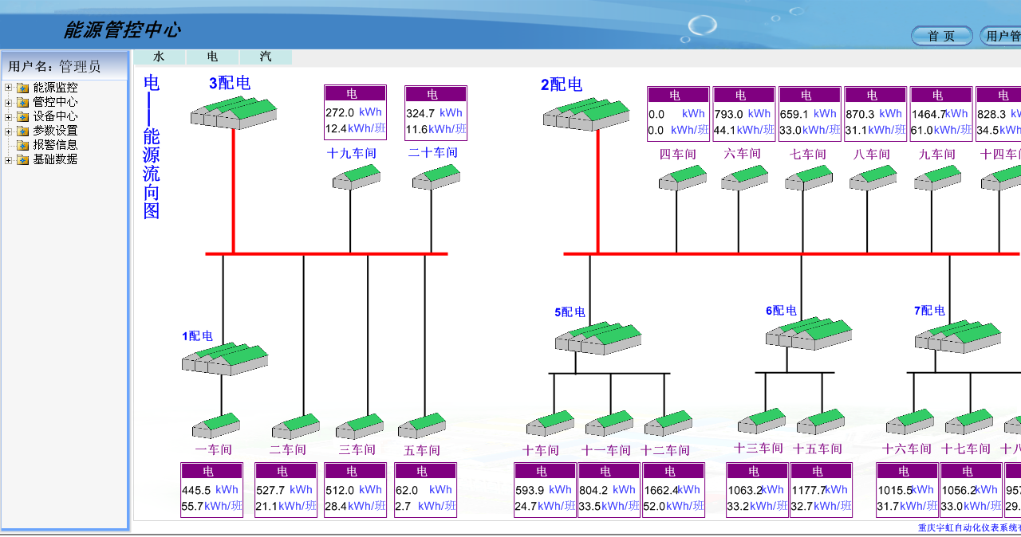1021x537 pixels.
Task: Click the 十九车间 workshop building icon
Action: pos(356,177)
